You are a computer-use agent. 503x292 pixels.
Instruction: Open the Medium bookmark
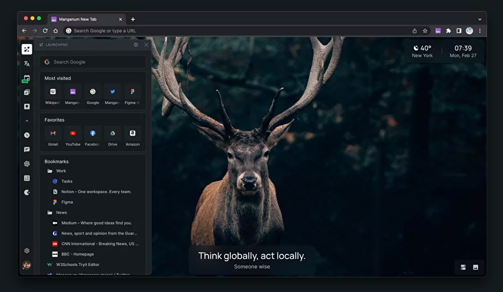click(92, 223)
